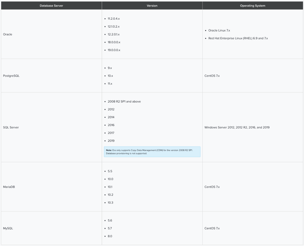The image size is (304, 246).
Task: Click the Database Server column header
Action: pyautogui.click(x=51, y=5)
